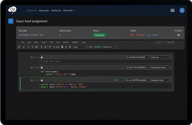Run the selected cell
The width and height of the screenshot is (192, 125).
point(56,47)
